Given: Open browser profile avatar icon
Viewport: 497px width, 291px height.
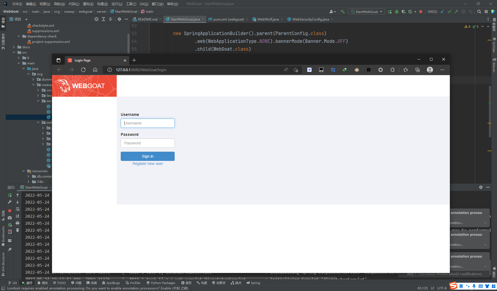Looking at the screenshot, I should (430, 70).
